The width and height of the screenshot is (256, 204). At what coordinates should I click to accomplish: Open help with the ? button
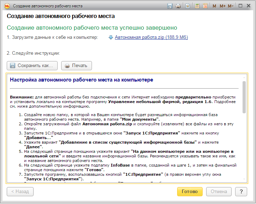[x=241, y=192]
